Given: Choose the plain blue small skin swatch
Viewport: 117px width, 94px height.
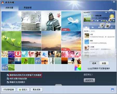Looking at the screenshot, I should (5, 61).
